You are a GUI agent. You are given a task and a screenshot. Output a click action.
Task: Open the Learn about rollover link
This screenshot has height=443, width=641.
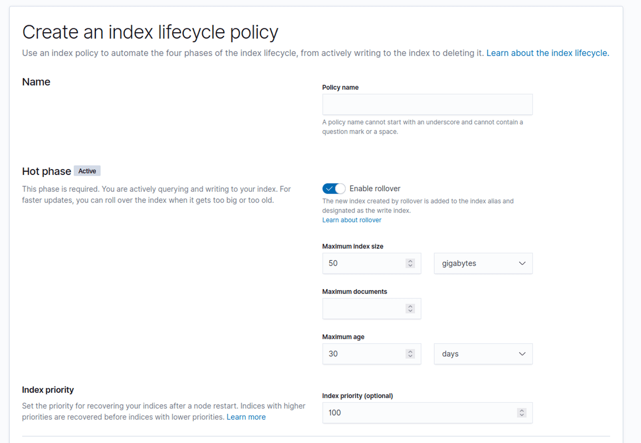tap(351, 220)
